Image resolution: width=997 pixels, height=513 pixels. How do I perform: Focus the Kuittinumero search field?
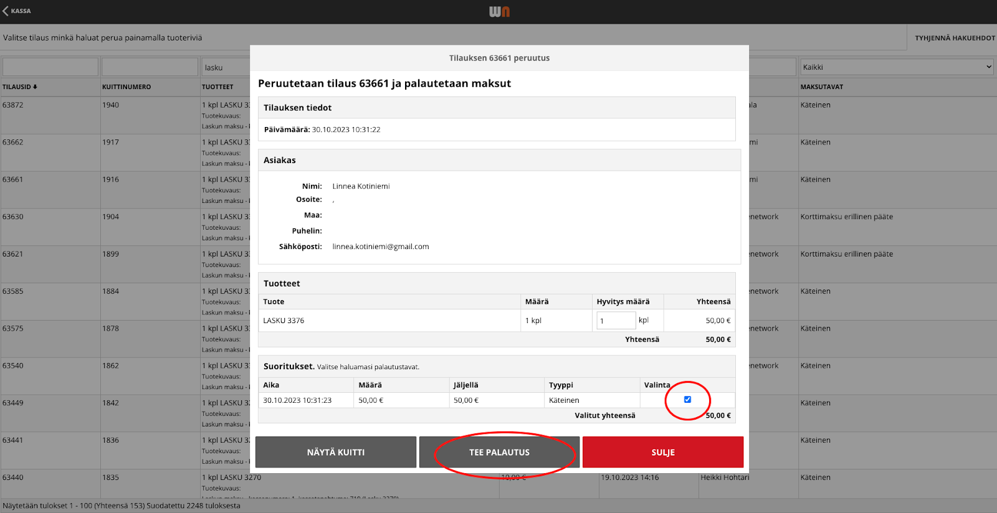pyautogui.click(x=150, y=67)
